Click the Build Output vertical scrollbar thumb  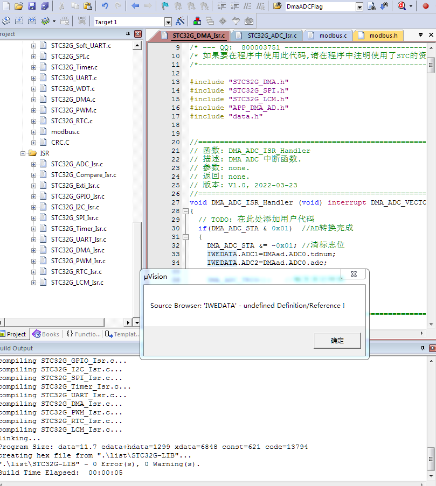click(431, 459)
